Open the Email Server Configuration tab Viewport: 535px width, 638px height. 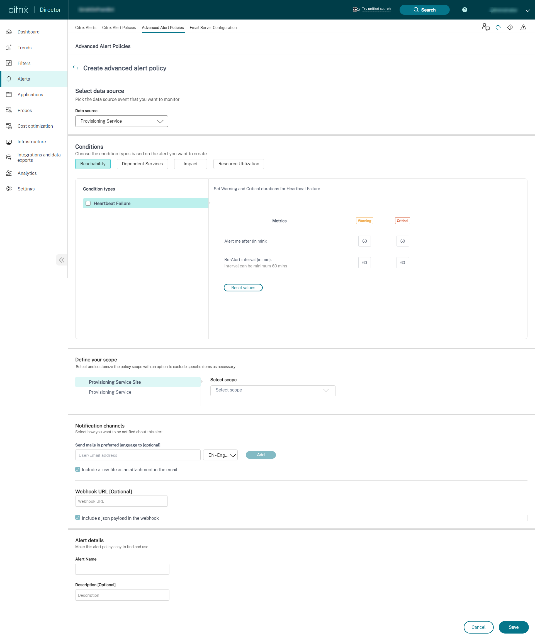(x=213, y=27)
